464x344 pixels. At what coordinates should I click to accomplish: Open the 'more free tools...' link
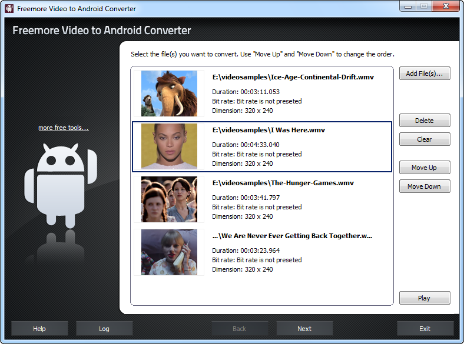(x=64, y=128)
